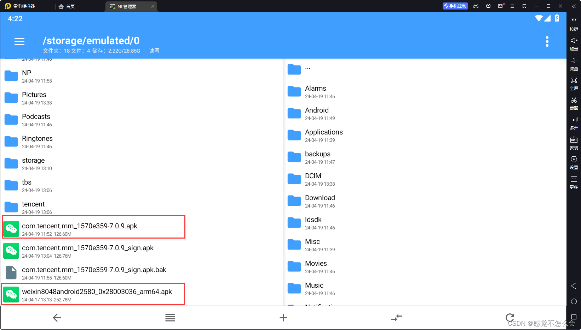Tap the list menu icon in bottom bar
The image size is (581, 330).
[x=170, y=318]
